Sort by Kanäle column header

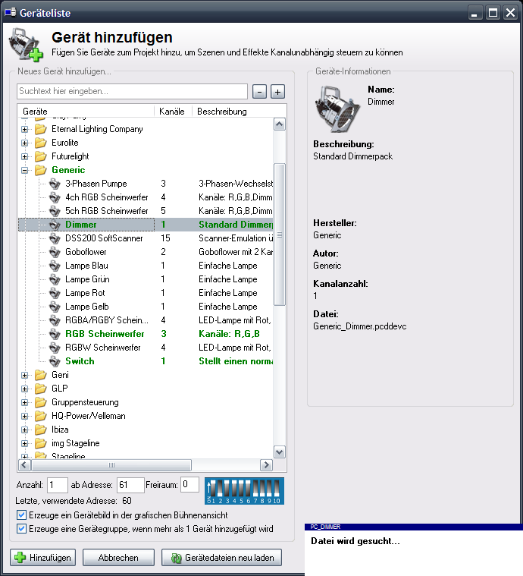[172, 112]
